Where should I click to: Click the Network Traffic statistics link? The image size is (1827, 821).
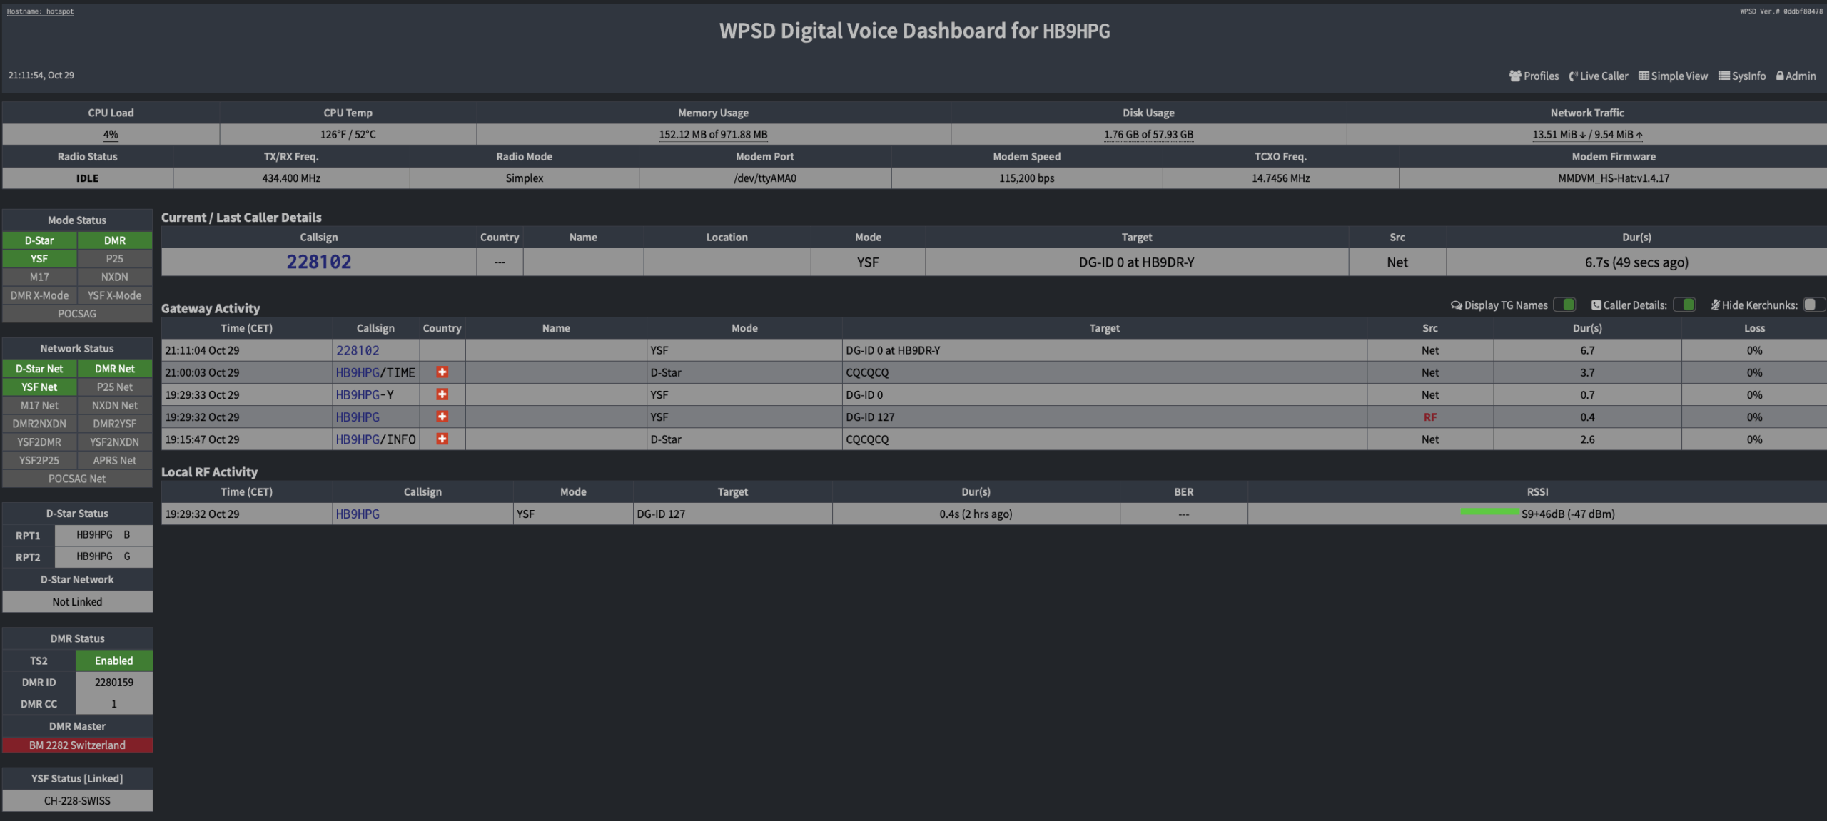(x=1586, y=134)
